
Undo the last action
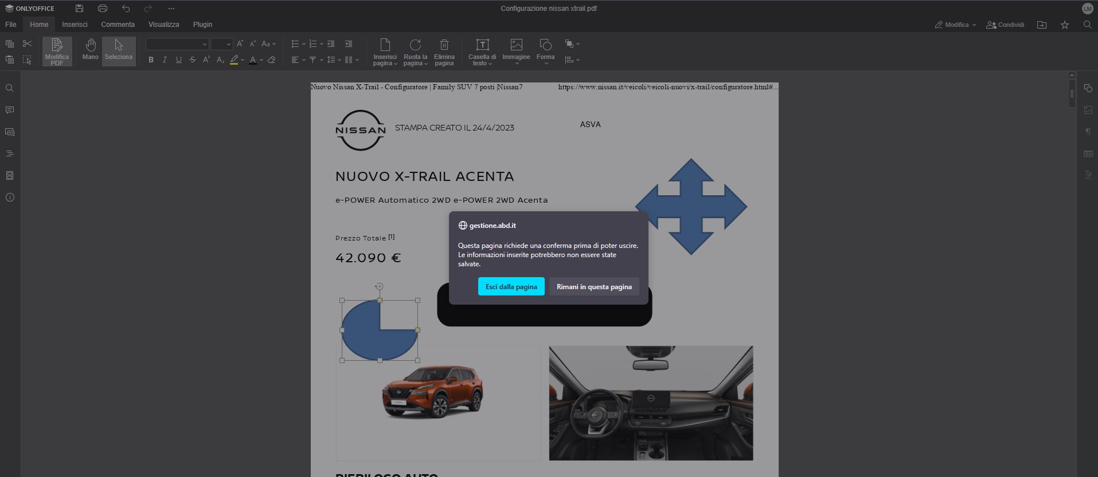(x=126, y=9)
